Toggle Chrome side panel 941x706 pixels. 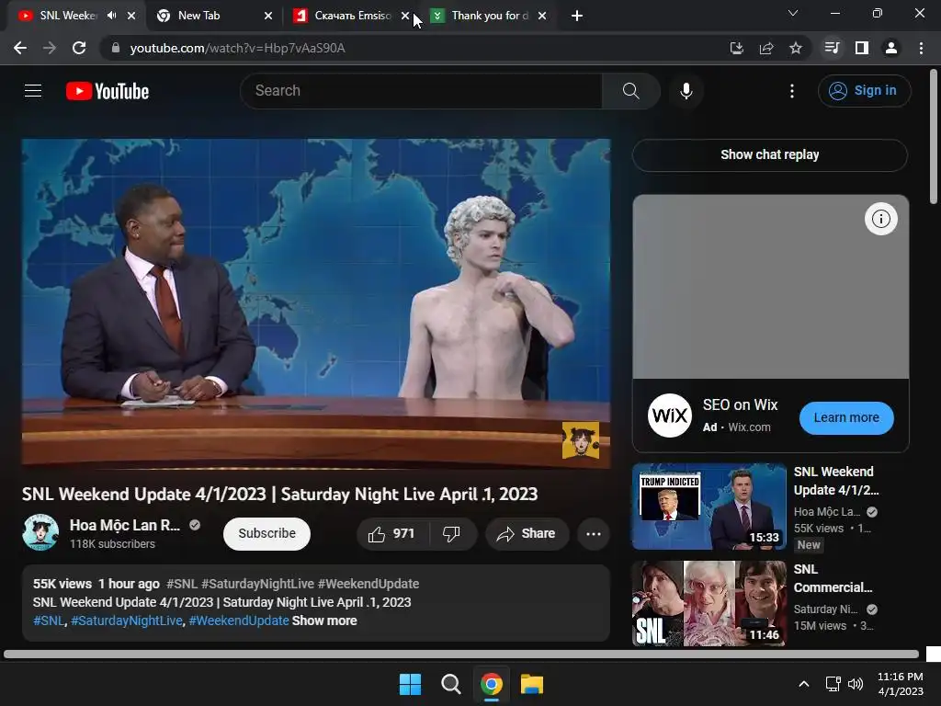[861, 48]
